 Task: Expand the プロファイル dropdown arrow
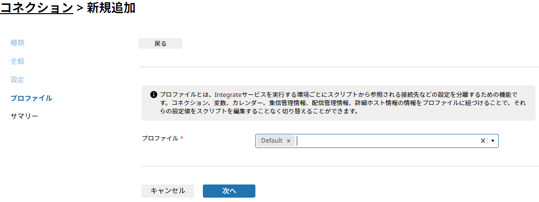pos(493,141)
